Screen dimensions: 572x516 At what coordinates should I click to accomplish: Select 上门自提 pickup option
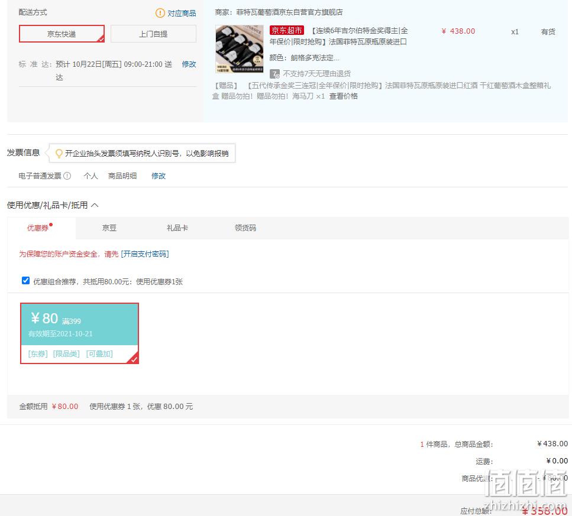point(153,34)
